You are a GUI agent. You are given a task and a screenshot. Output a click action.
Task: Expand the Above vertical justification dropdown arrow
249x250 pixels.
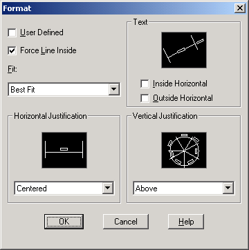pyautogui.click(x=228, y=188)
